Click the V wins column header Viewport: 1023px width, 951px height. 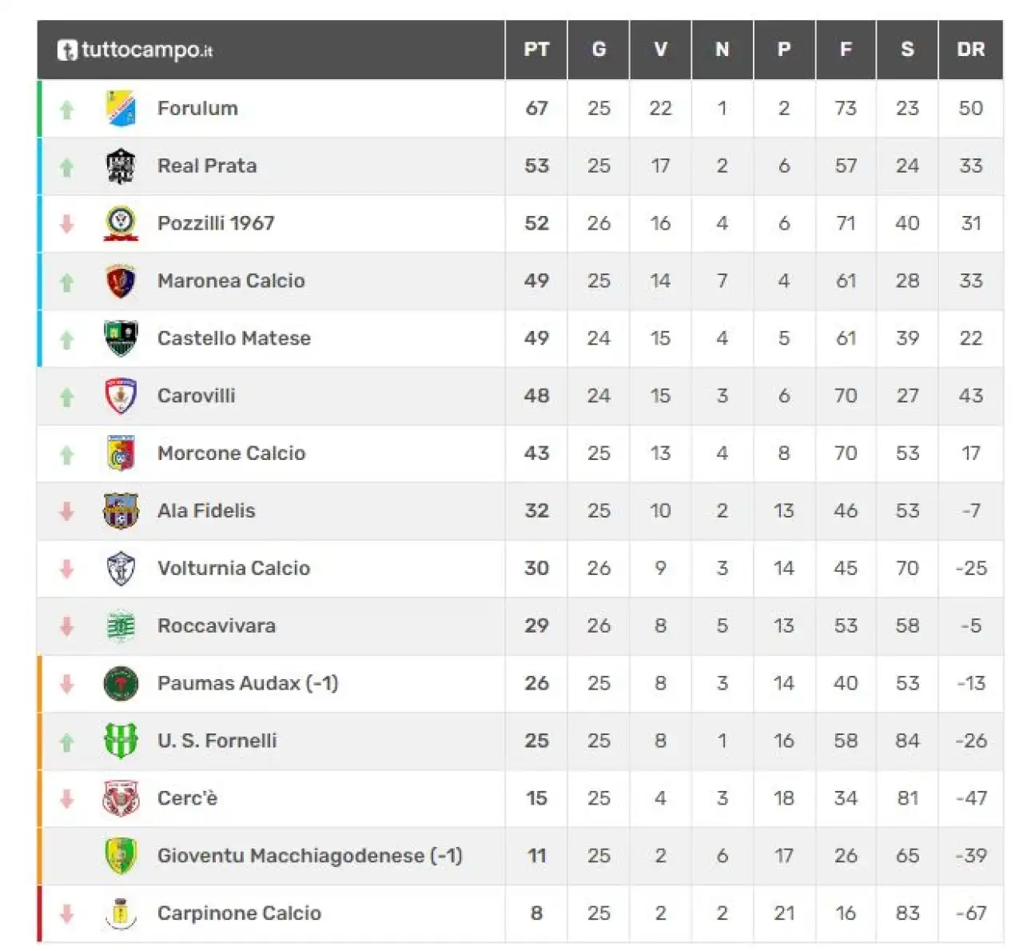coord(660,50)
